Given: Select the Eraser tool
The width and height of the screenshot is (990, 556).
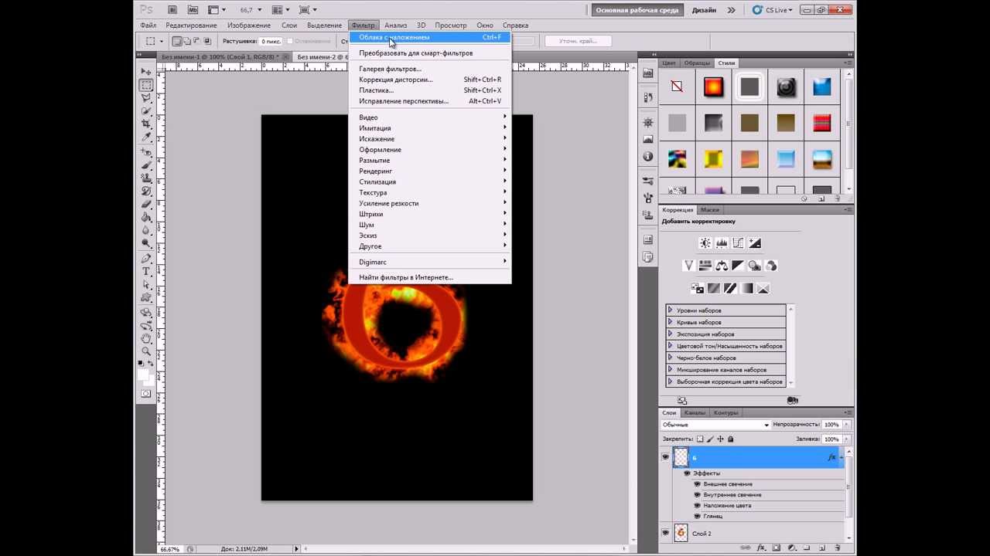Looking at the screenshot, I should 146,204.
